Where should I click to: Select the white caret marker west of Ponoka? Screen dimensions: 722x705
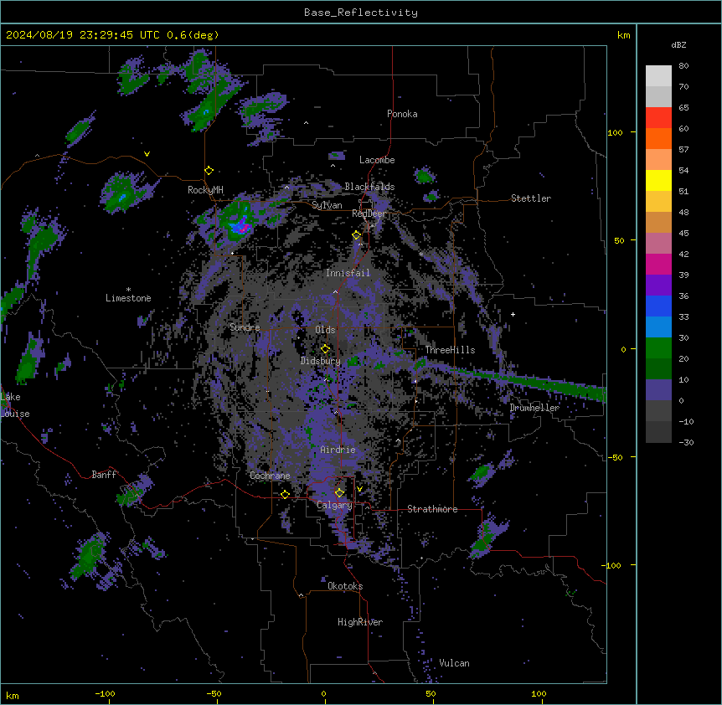click(307, 123)
